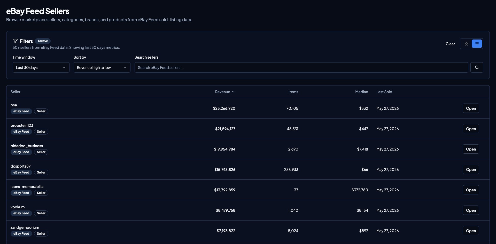Click revenue value $7,193,822
This screenshot has width=496, height=244.
tap(226, 231)
